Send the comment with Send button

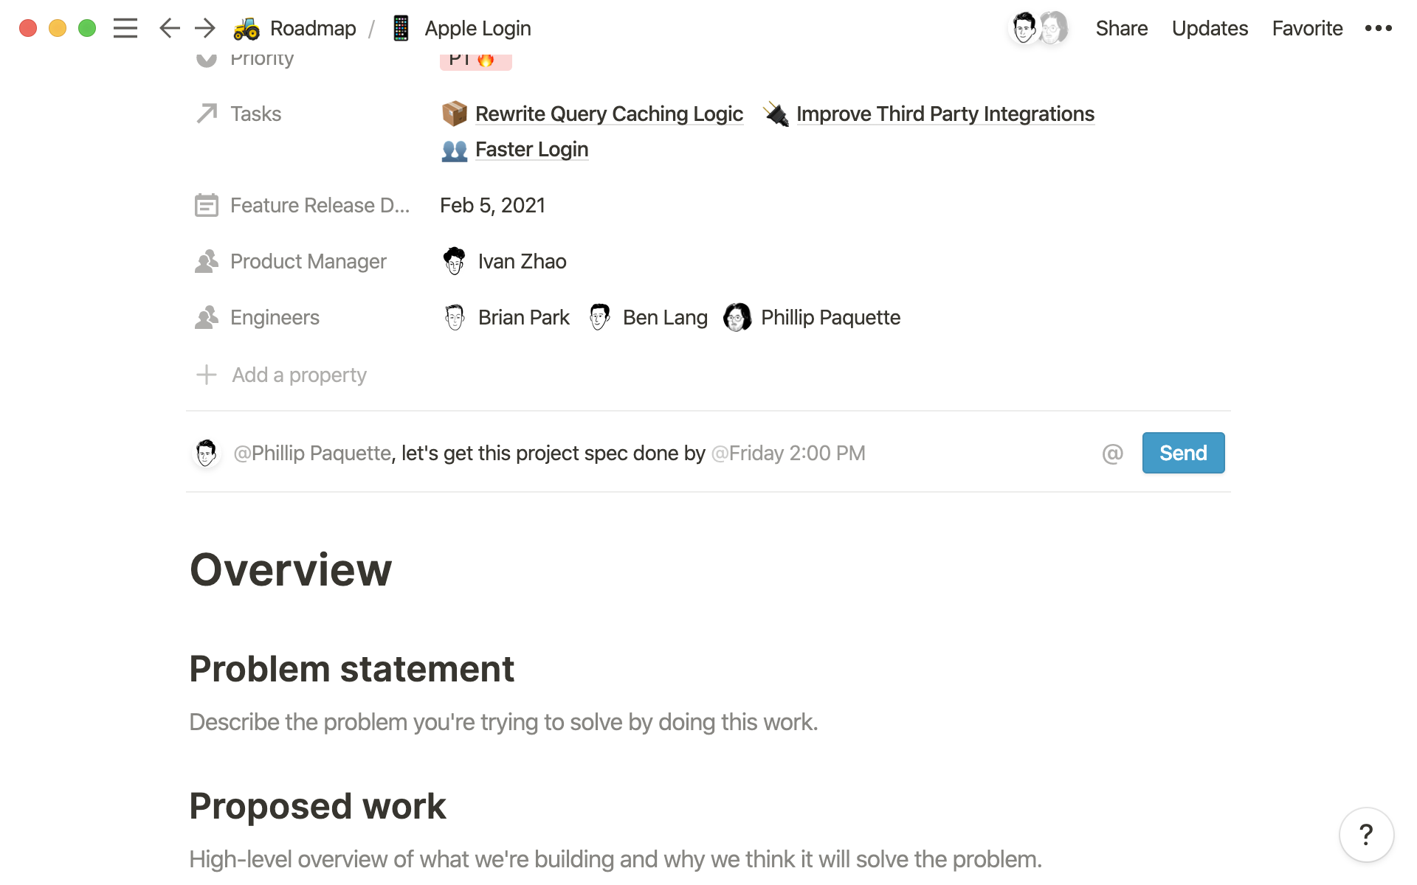click(1182, 453)
